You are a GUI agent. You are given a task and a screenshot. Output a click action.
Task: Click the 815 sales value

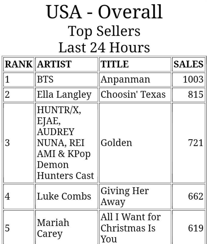tap(195, 95)
